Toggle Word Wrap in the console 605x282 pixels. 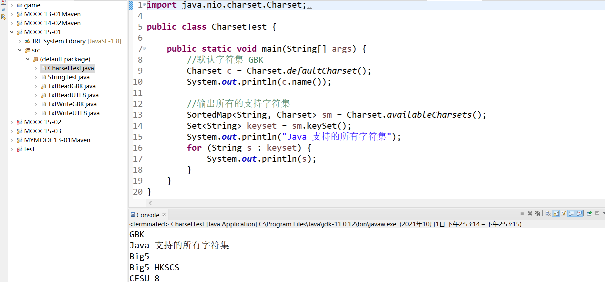[564, 213]
